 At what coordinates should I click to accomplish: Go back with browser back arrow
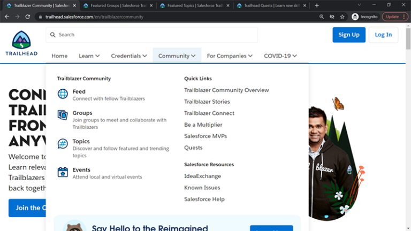[7, 17]
